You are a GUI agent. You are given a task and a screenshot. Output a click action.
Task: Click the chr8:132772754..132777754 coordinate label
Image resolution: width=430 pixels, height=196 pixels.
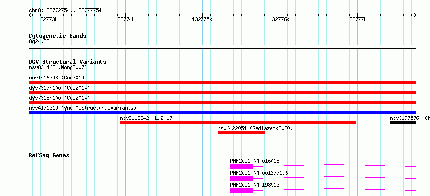point(65,10)
